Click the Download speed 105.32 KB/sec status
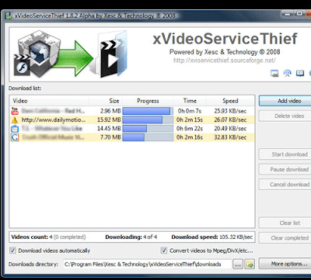 (x=212, y=237)
